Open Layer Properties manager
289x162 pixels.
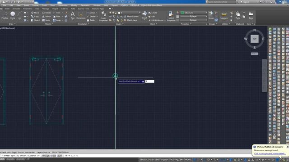pos(103,16)
